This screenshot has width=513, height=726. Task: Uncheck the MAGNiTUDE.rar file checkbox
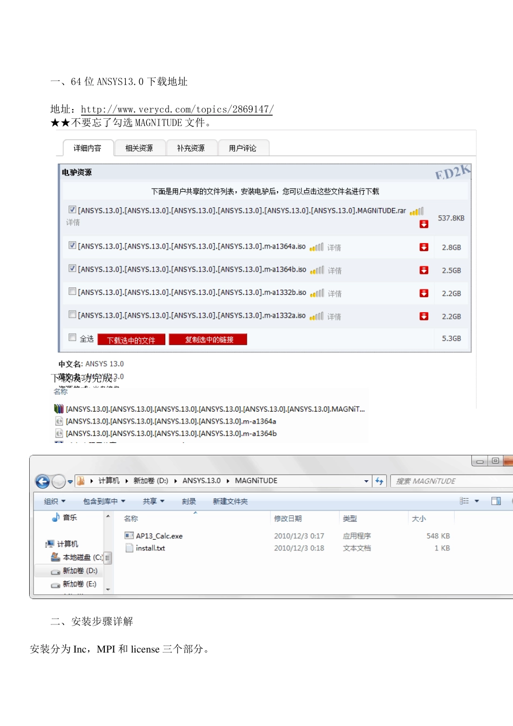pos(72,210)
